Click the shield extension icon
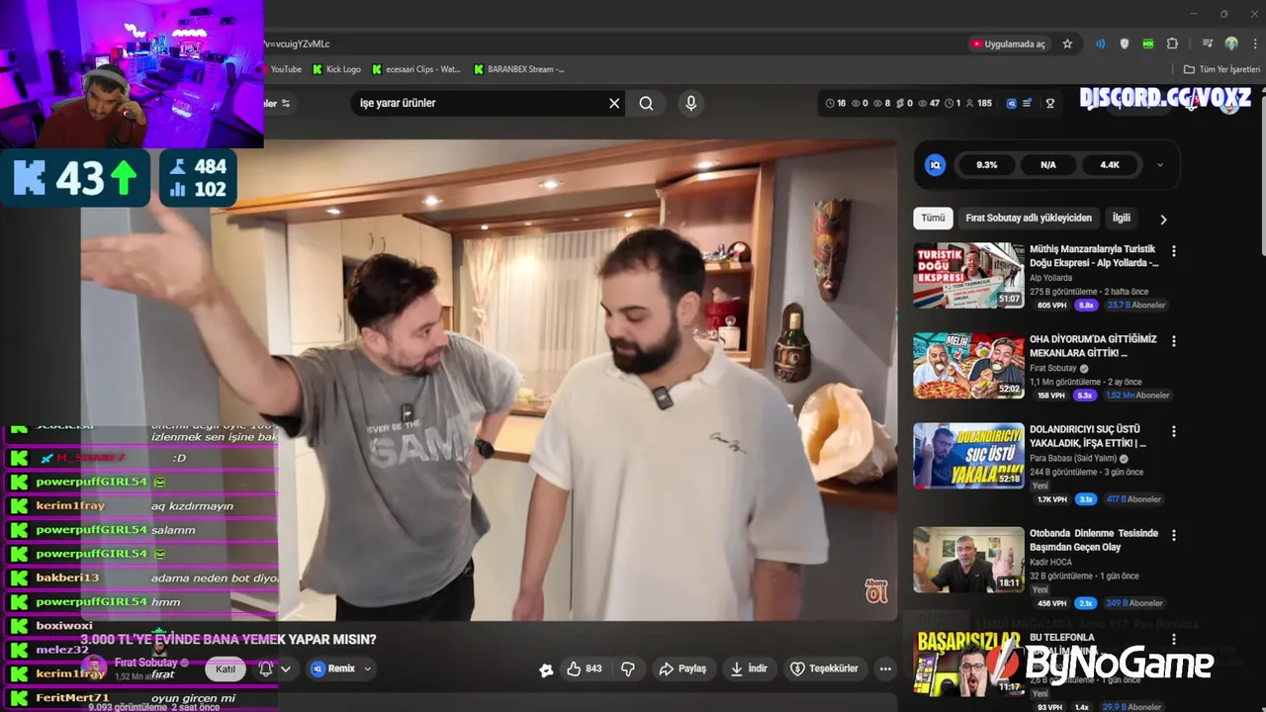Viewport: 1266px width, 712px height. [1124, 44]
